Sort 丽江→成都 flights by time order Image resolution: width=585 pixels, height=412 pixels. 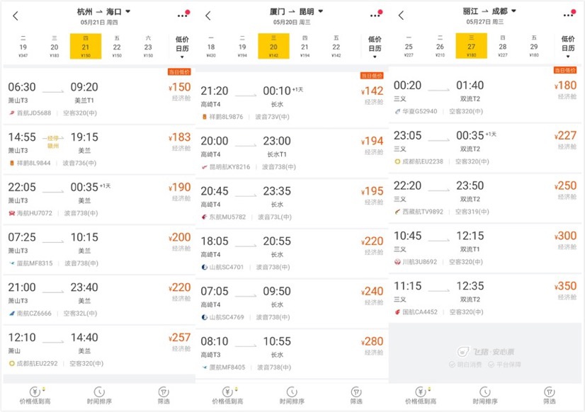[484, 396]
